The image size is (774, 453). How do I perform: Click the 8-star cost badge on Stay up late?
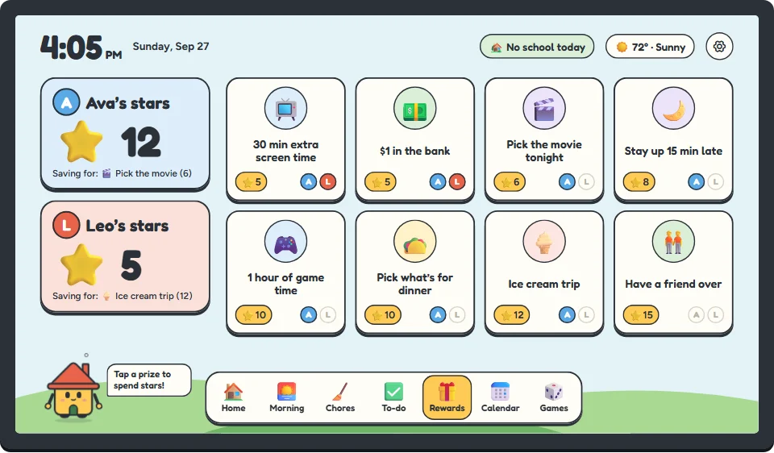639,182
